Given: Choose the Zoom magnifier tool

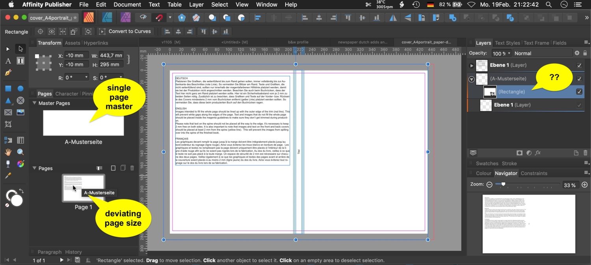Looking at the screenshot, I should coord(20,152).
